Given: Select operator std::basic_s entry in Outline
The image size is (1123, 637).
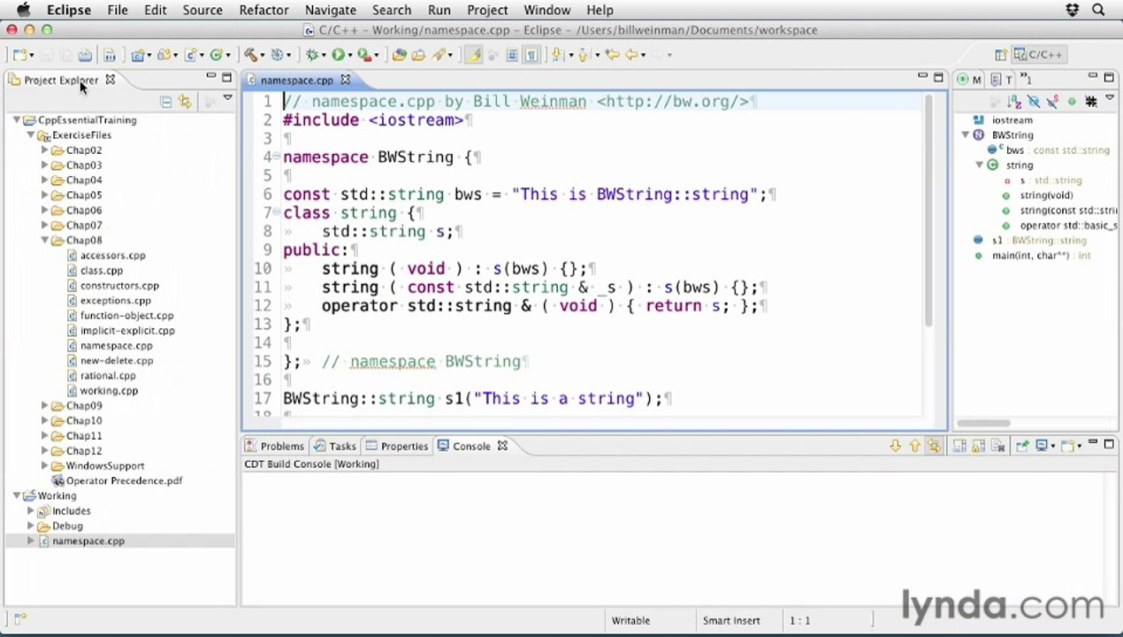Looking at the screenshot, I should [1068, 226].
